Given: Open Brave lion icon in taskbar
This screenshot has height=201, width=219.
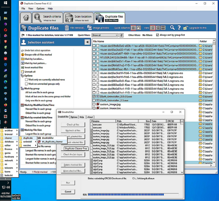Looking at the screenshot, I should pyautogui.click(x=6, y=41).
